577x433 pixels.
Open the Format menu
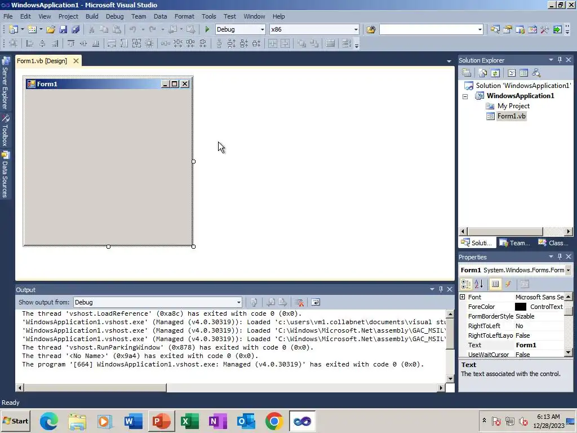click(184, 16)
